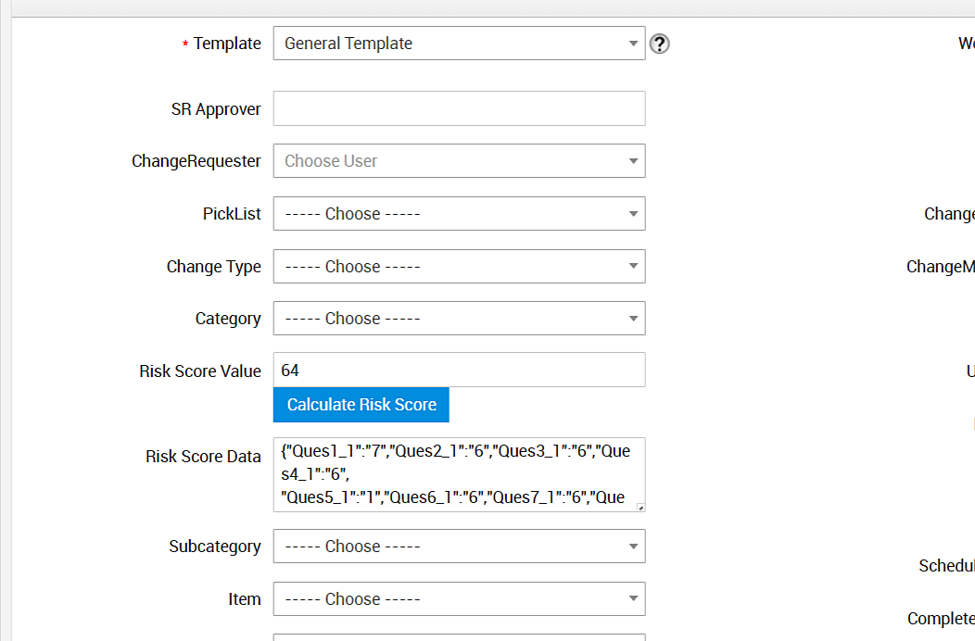Open the Subcategory dropdown
Image resolution: width=975 pixels, height=641 pixels.
pyautogui.click(x=459, y=547)
